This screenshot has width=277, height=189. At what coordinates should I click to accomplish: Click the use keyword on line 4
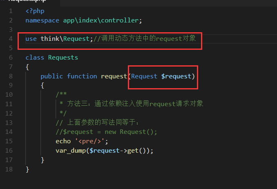point(31,39)
